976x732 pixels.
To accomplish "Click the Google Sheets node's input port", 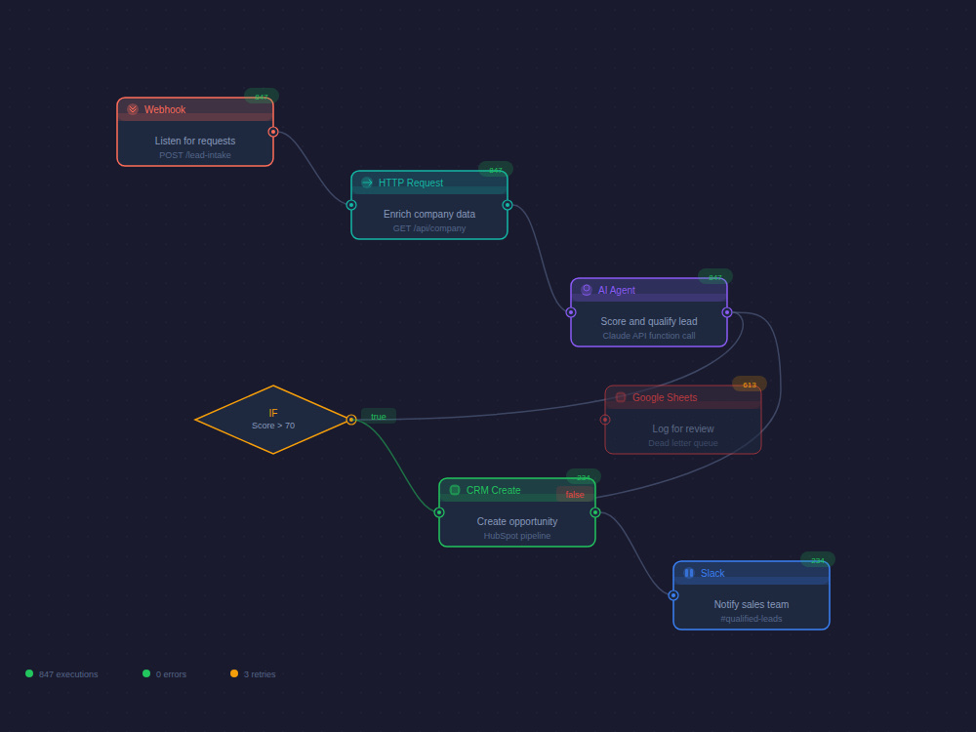I will point(605,420).
